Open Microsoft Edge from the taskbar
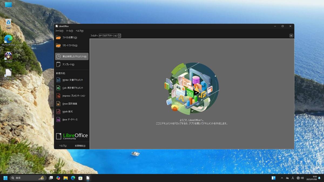324x182 pixels. [x=73, y=178]
